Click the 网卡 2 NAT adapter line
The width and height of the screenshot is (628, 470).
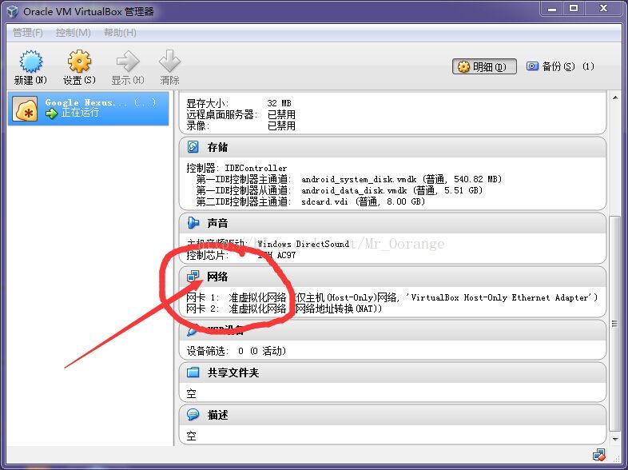click(284, 309)
